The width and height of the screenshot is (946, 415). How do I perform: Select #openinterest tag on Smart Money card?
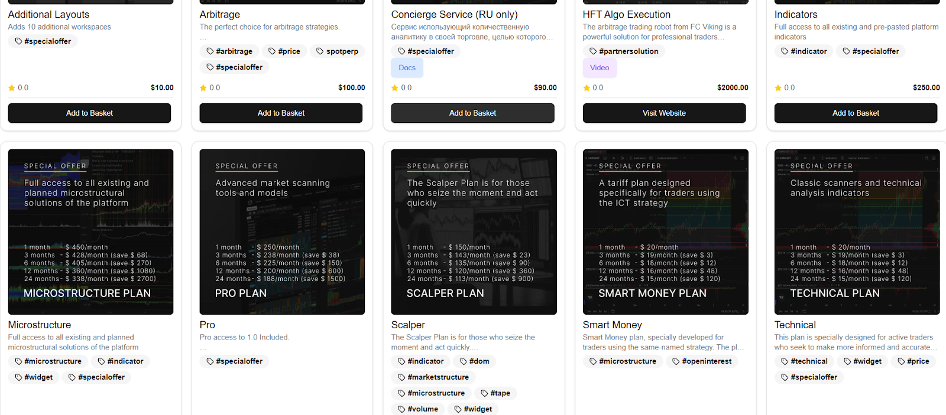[702, 361]
